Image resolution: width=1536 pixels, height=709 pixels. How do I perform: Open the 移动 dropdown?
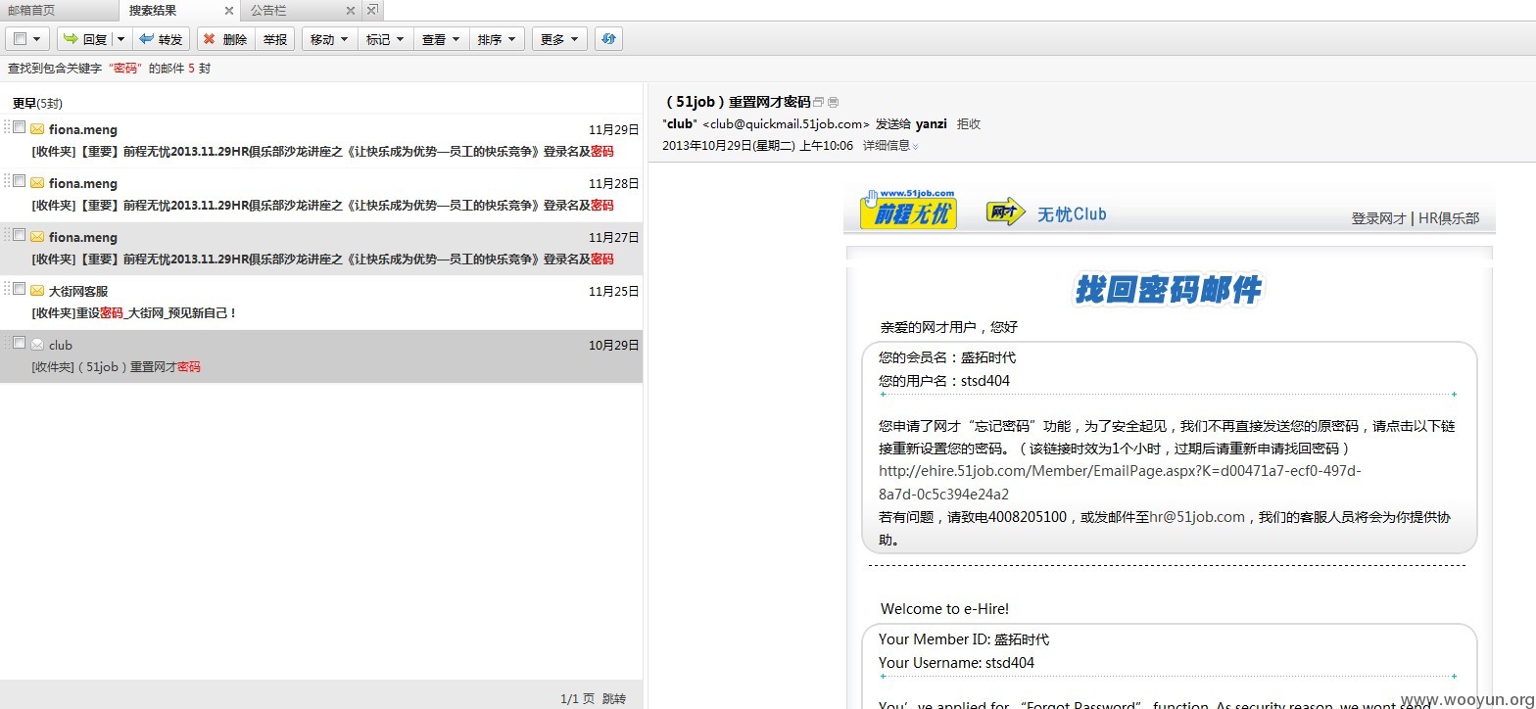[328, 39]
